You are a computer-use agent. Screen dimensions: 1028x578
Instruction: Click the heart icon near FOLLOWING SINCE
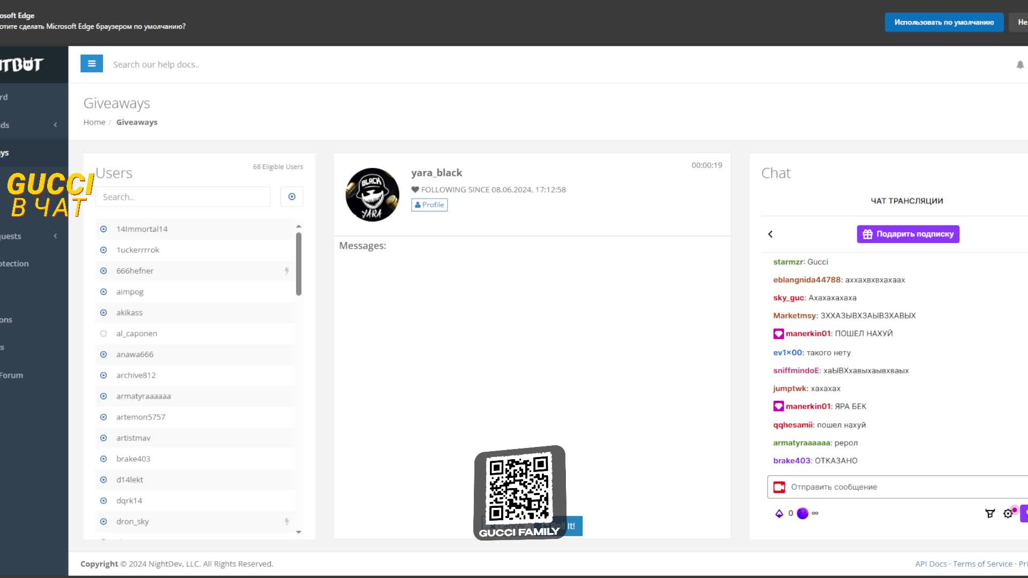coord(415,189)
